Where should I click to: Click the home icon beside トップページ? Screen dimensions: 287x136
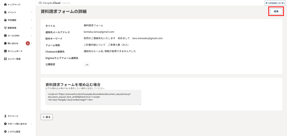point(5,4)
